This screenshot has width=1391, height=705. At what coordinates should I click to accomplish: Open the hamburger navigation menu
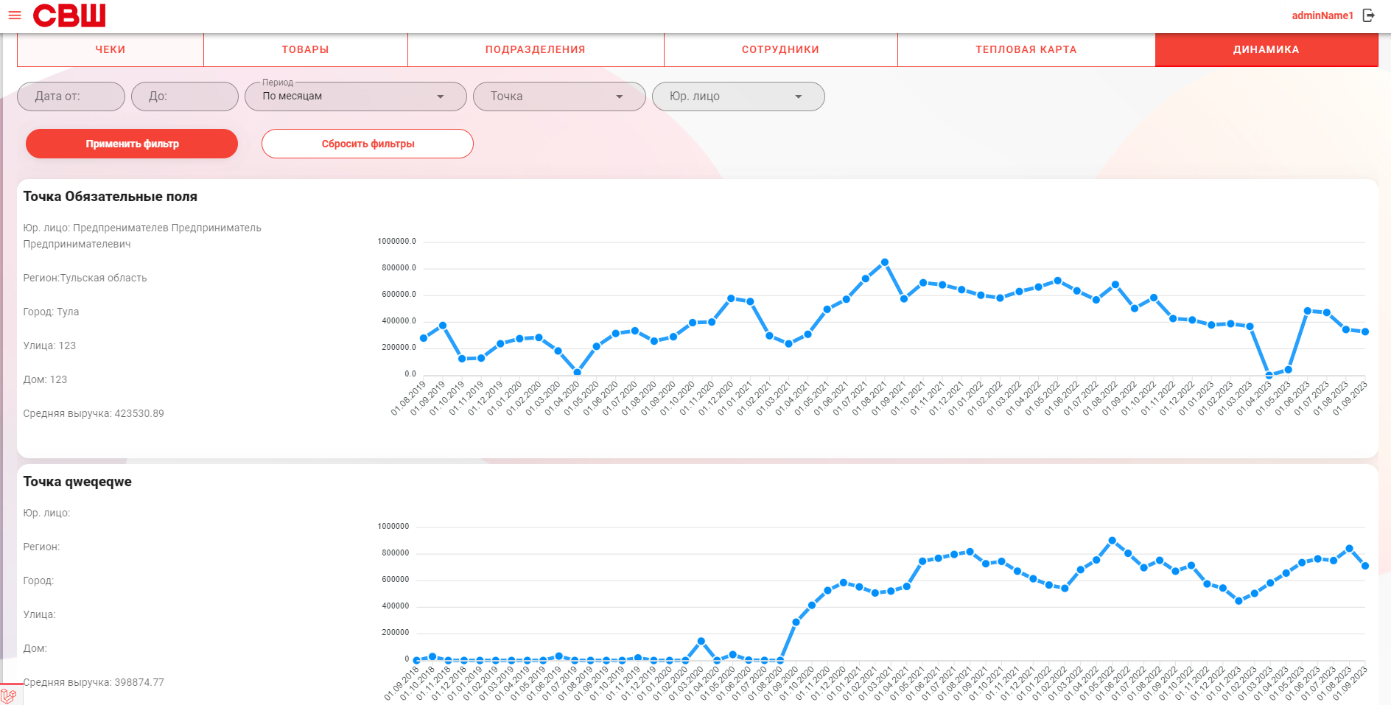(15, 15)
